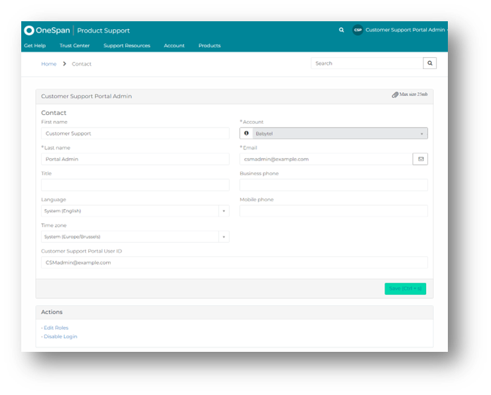491x395 pixels.
Task: Open the Get Help menu
Action: tap(35, 46)
